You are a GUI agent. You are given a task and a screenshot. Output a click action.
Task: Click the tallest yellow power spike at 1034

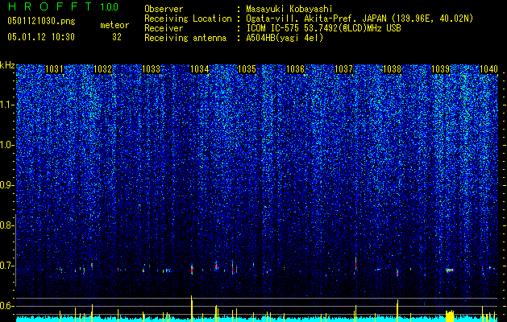pyautogui.click(x=191, y=308)
